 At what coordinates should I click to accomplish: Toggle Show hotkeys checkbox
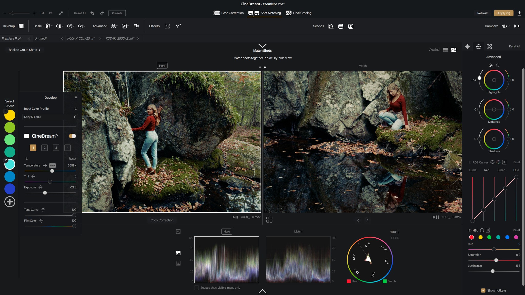point(483,291)
